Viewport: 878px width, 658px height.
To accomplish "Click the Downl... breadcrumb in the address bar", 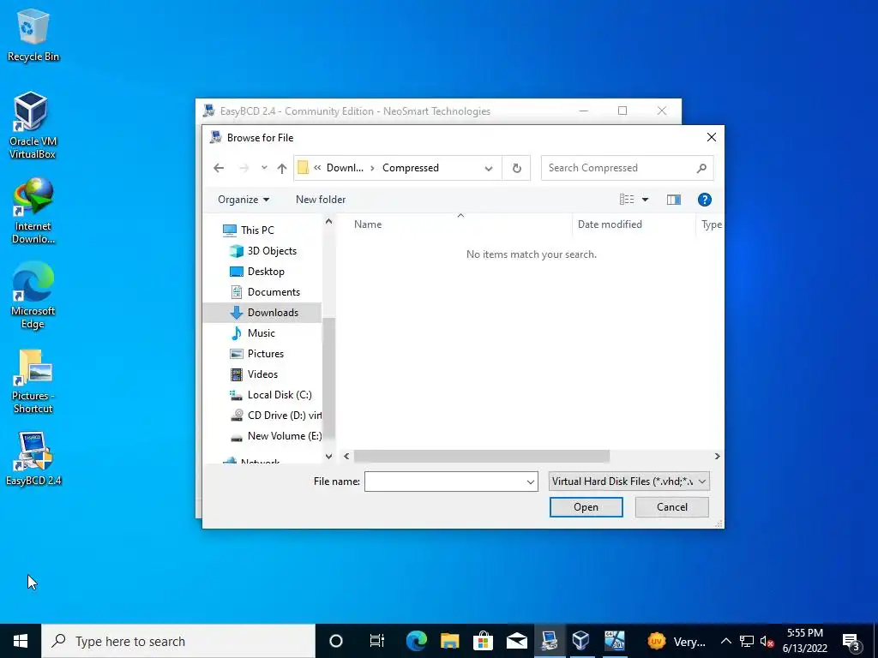I will point(345,168).
